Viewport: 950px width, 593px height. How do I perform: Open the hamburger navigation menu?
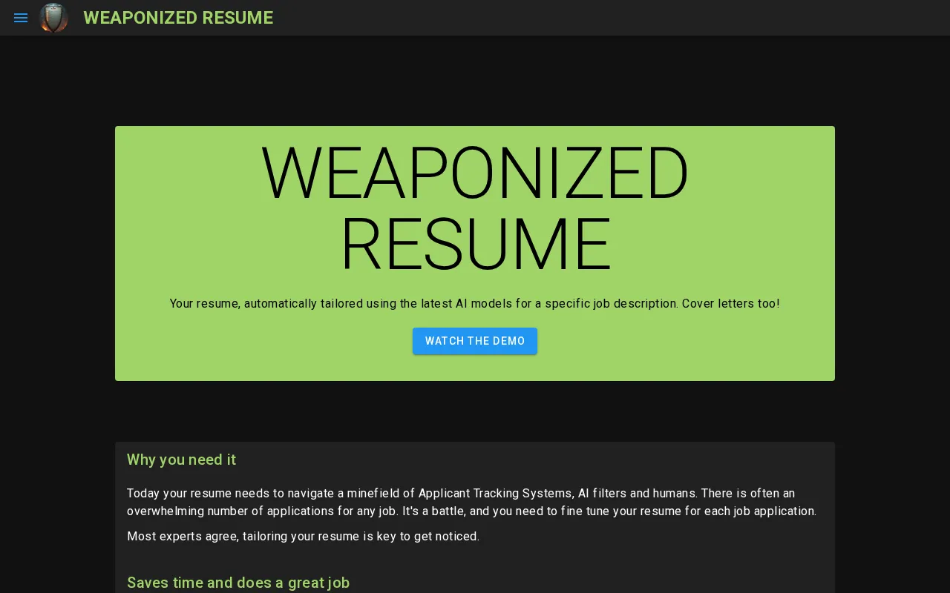click(21, 18)
